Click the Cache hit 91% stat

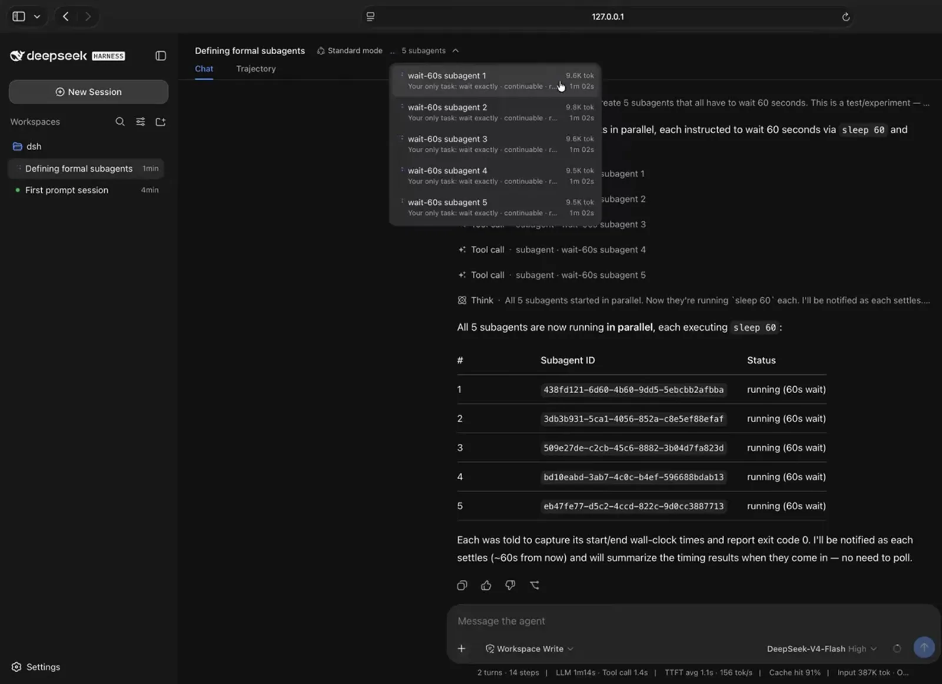[x=795, y=672]
